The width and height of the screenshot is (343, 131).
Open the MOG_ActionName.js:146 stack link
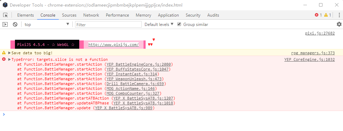[x=131, y=88]
